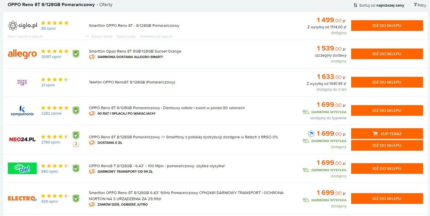Open the Zgłoś uwagi link
This screenshot has height=216, width=430.
coord(126,36)
